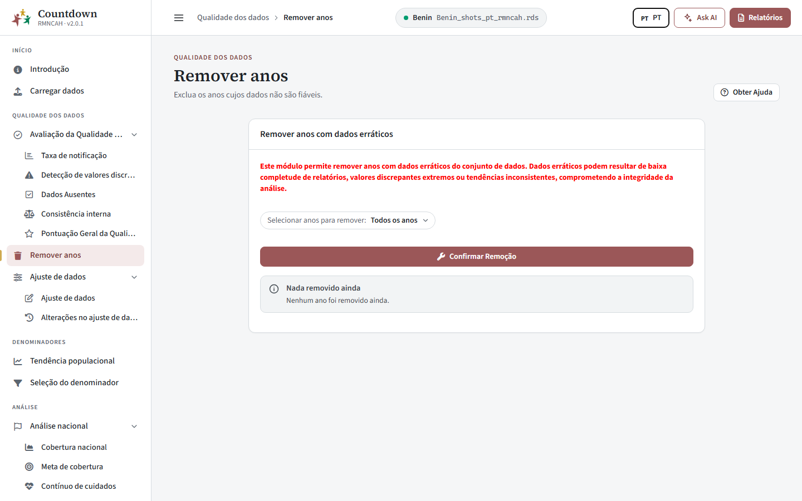The height and width of the screenshot is (501, 802).
Task: Open Dados Ausentes page
Action: click(81, 195)
